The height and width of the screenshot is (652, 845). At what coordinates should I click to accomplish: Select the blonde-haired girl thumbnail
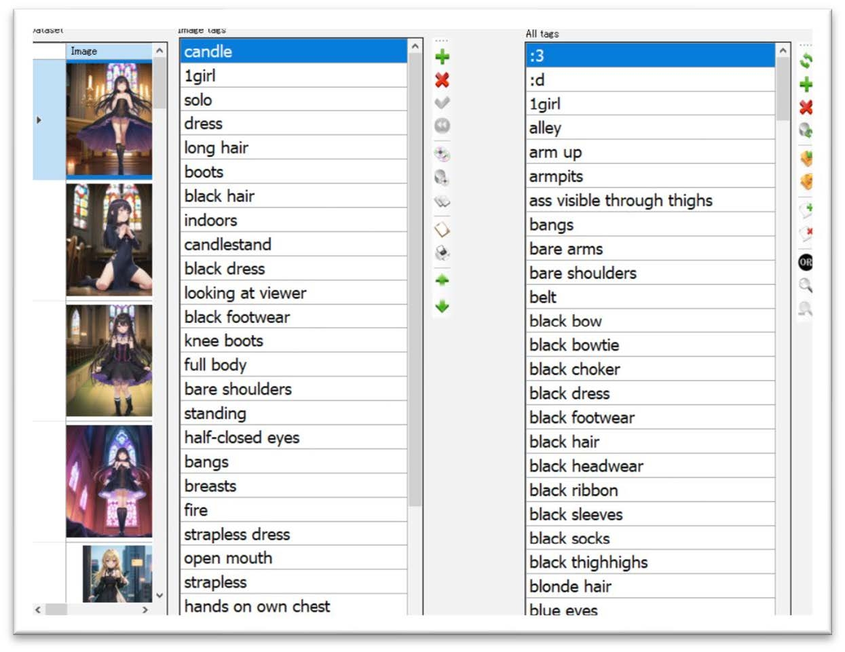click(x=117, y=574)
